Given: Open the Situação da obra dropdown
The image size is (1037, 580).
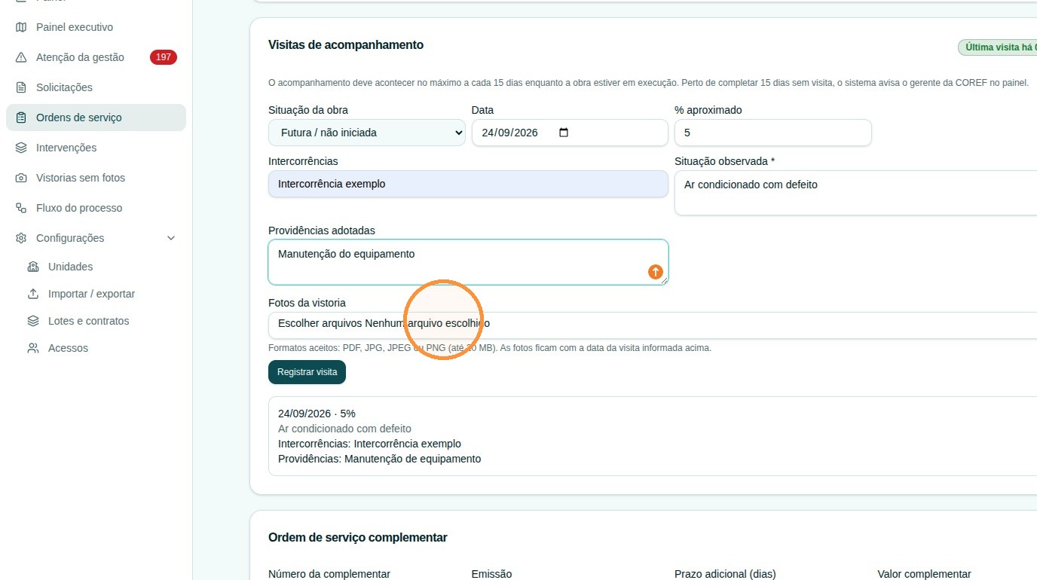Looking at the screenshot, I should pyautogui.click(x=367, y=133).
